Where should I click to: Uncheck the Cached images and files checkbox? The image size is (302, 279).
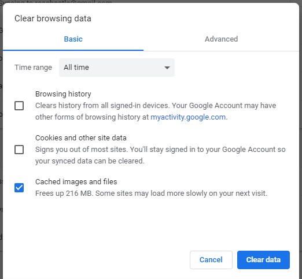[x=19, y=188]
